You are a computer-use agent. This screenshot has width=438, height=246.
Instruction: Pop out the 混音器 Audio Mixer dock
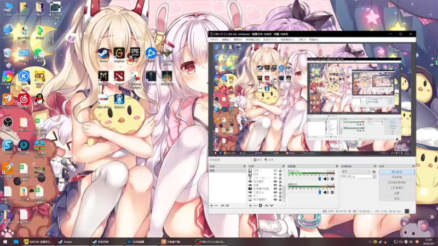click(x=337, y=166)
